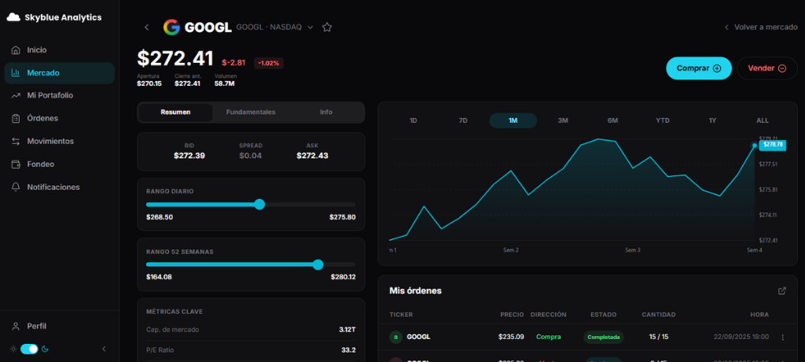The image size is (805, 362).
Task: Click the ASK value $272.43
Action: point(312,155)
